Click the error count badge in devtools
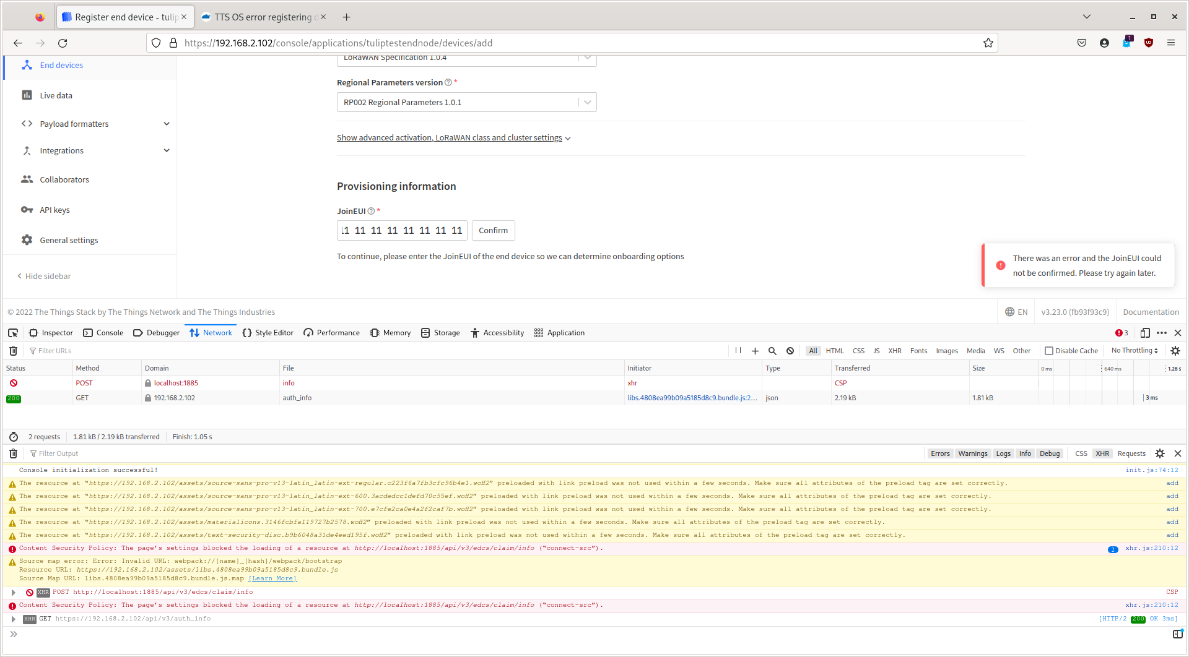Screen dimensions: 1189x657 pyautogui.click(x=1121, y=333)
